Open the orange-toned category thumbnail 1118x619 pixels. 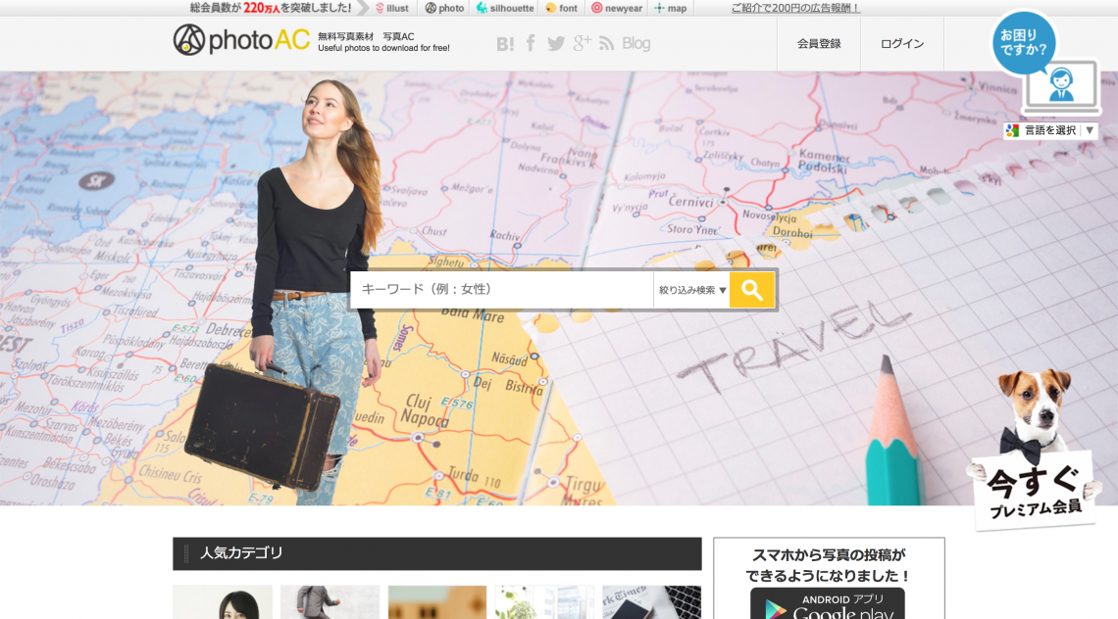(x=437, y=602)
